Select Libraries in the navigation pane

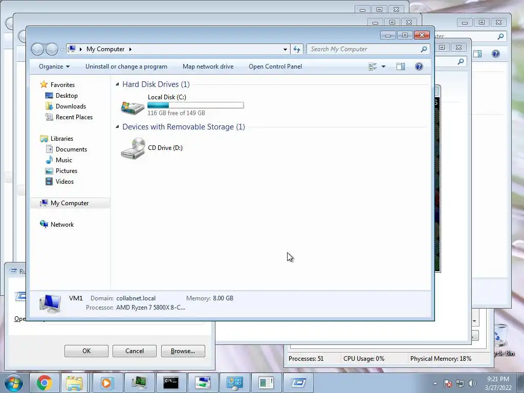(62, 138)
